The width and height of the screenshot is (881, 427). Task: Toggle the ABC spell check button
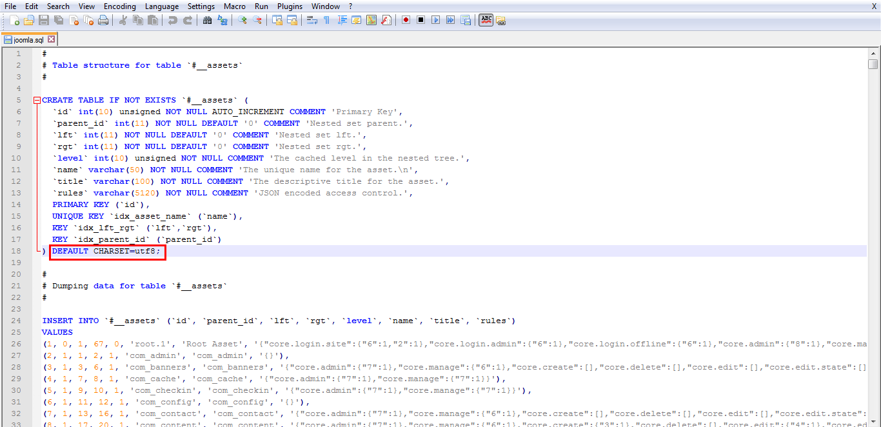click(x=486, y=21)
